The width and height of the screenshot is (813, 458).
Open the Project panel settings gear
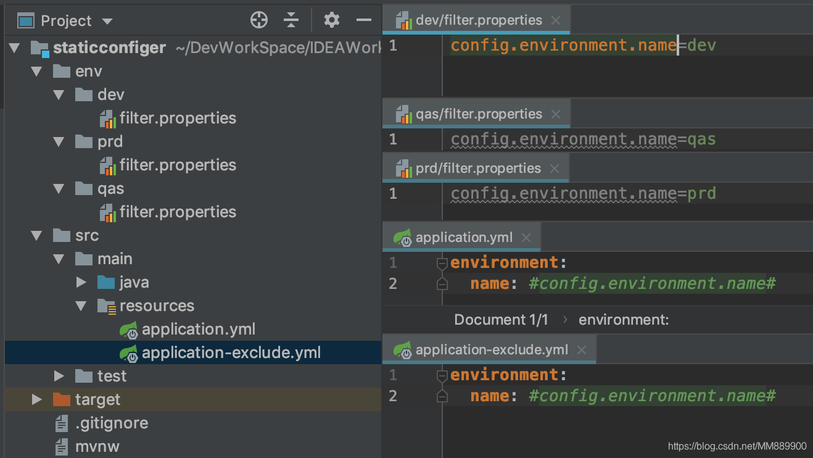point(332,20)
